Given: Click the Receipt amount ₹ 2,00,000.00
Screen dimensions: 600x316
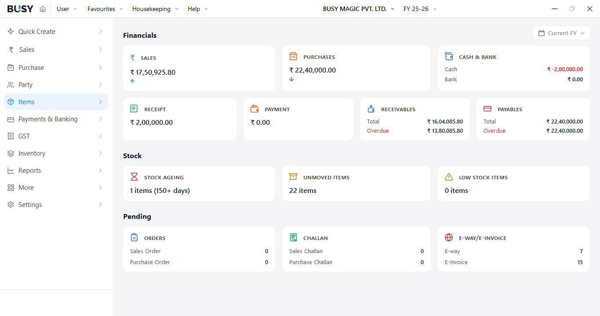Looking at the screenshot, I should (152, 123).
